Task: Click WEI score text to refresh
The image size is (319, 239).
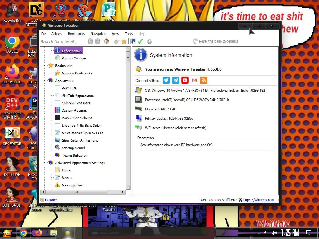Action: pyautogui.click(x=176, y=128)
